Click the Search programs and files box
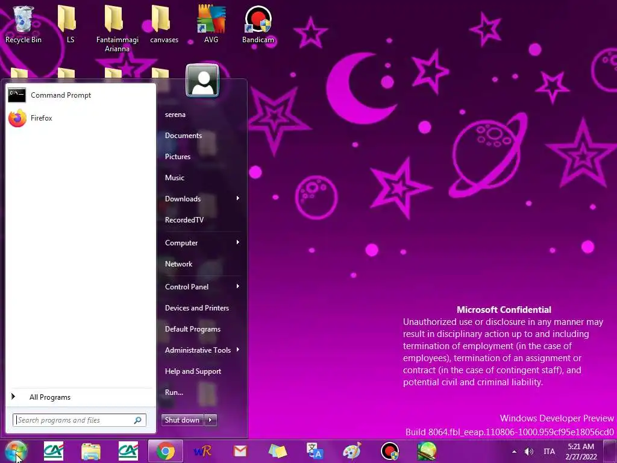Screen dimensions: 617x463 pos(79,420)
